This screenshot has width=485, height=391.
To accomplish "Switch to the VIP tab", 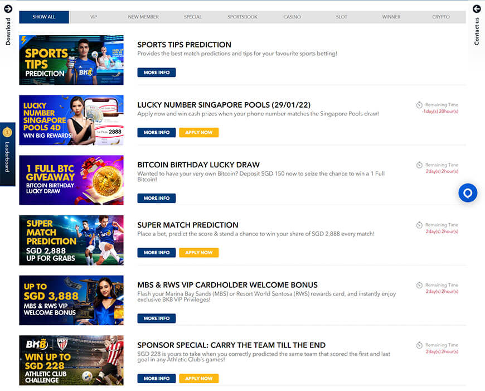I will tap(94, 17).
